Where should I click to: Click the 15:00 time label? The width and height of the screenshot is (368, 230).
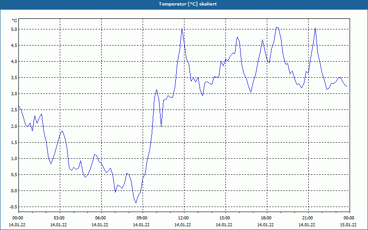[x=225, y=218]
